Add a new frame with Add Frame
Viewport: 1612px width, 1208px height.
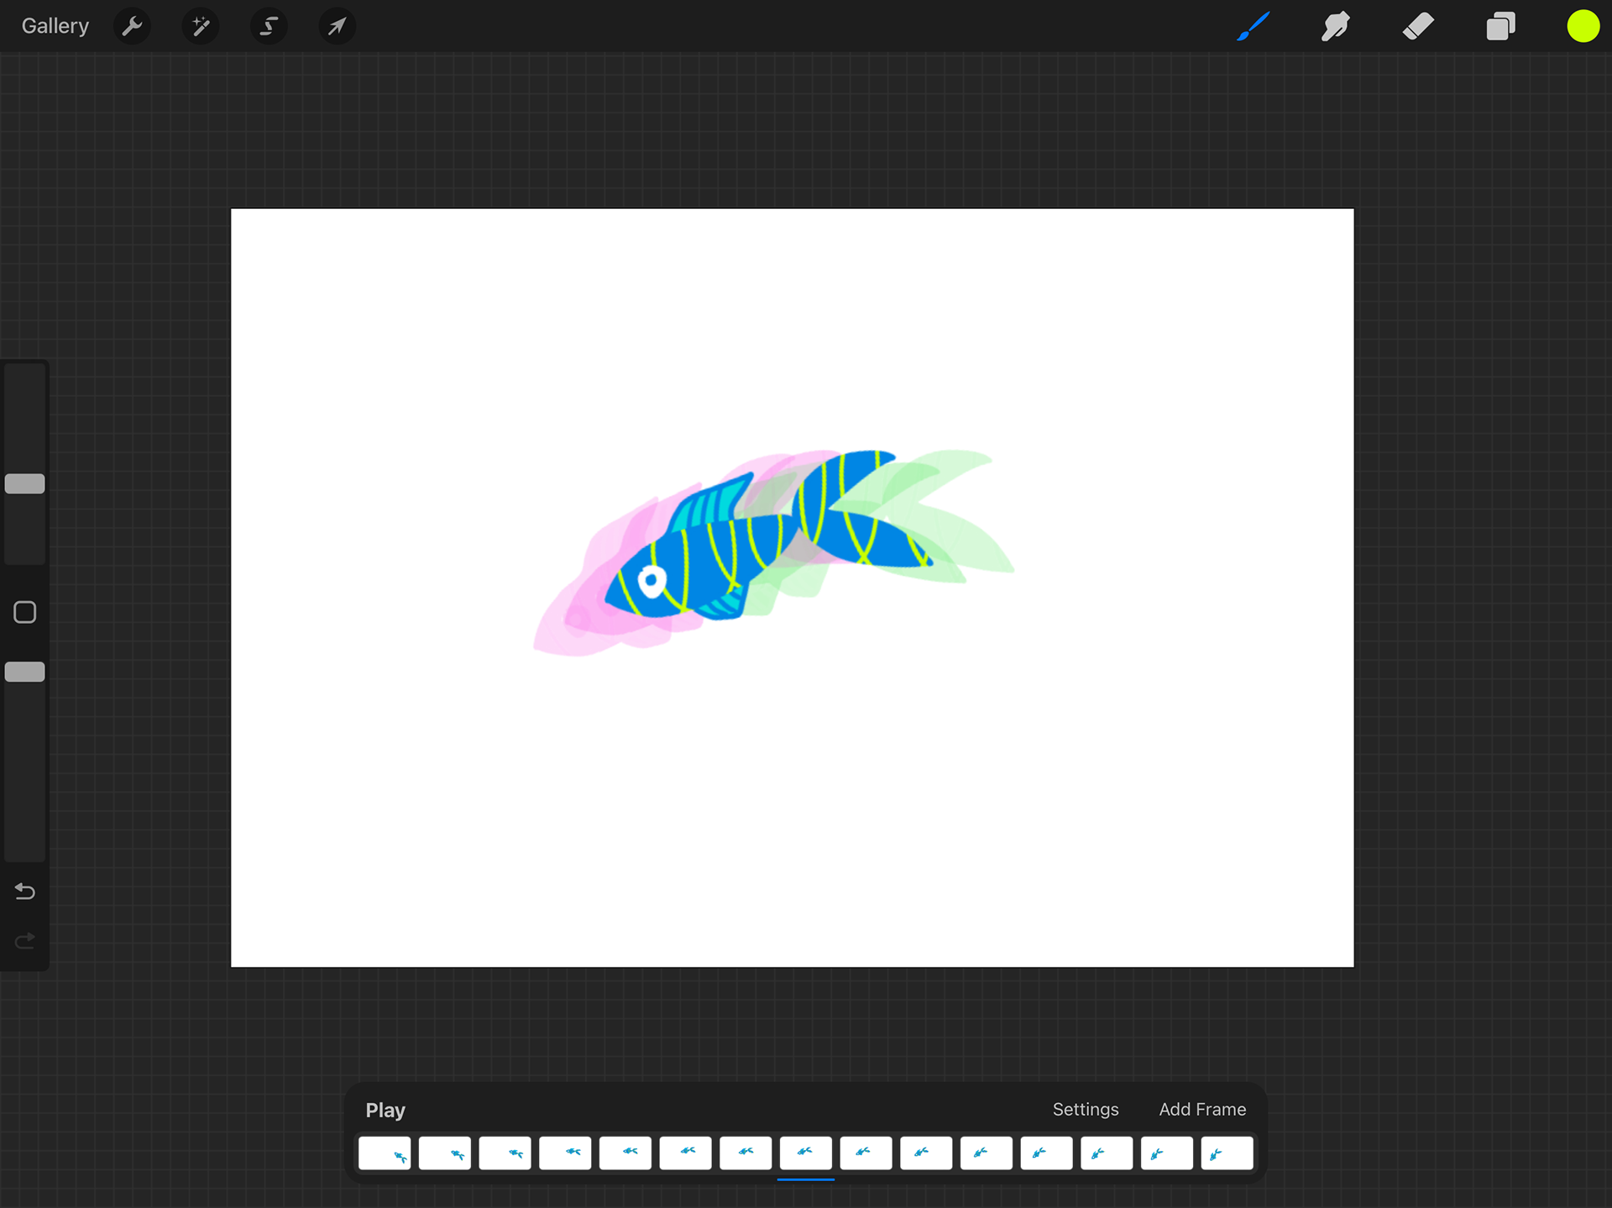click(1201, 1109)
